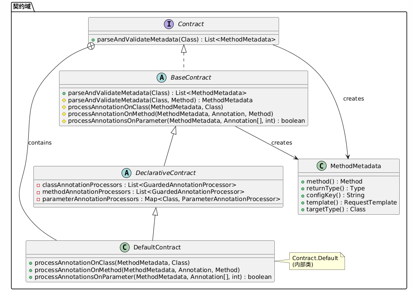Click the public marker before BaseContract's parseAndValidateMetadata(Class)
The image size is (413, 290).
tap(64, 93)
